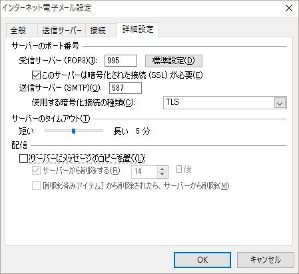Toggle the SSL encrypted connection checkbox
Image resolution: width=299 pixels, height=274 pixels.
click(x=36, y=75)
